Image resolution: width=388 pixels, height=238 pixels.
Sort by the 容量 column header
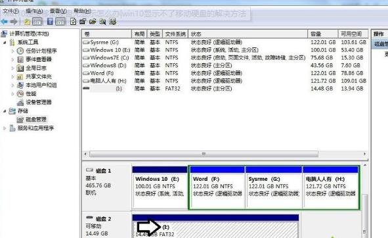pos(323,34)
